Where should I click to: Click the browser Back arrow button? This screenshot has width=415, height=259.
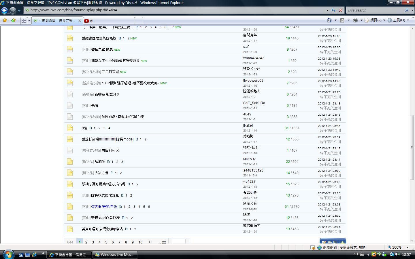[x=5, y=10]
